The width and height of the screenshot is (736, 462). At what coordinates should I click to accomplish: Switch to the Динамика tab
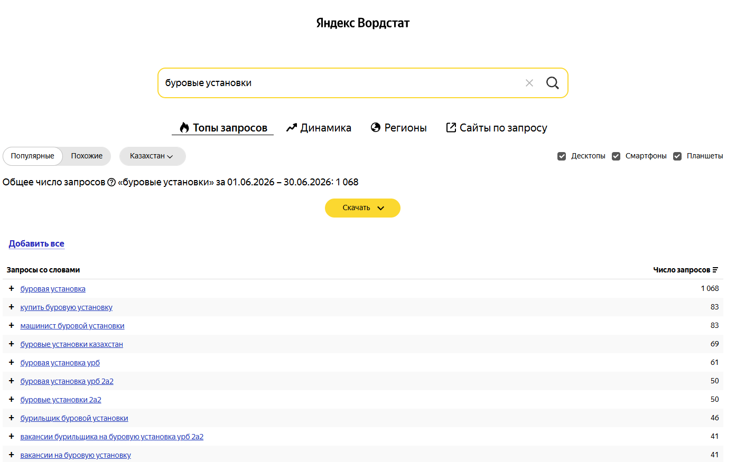click(319, 128)
